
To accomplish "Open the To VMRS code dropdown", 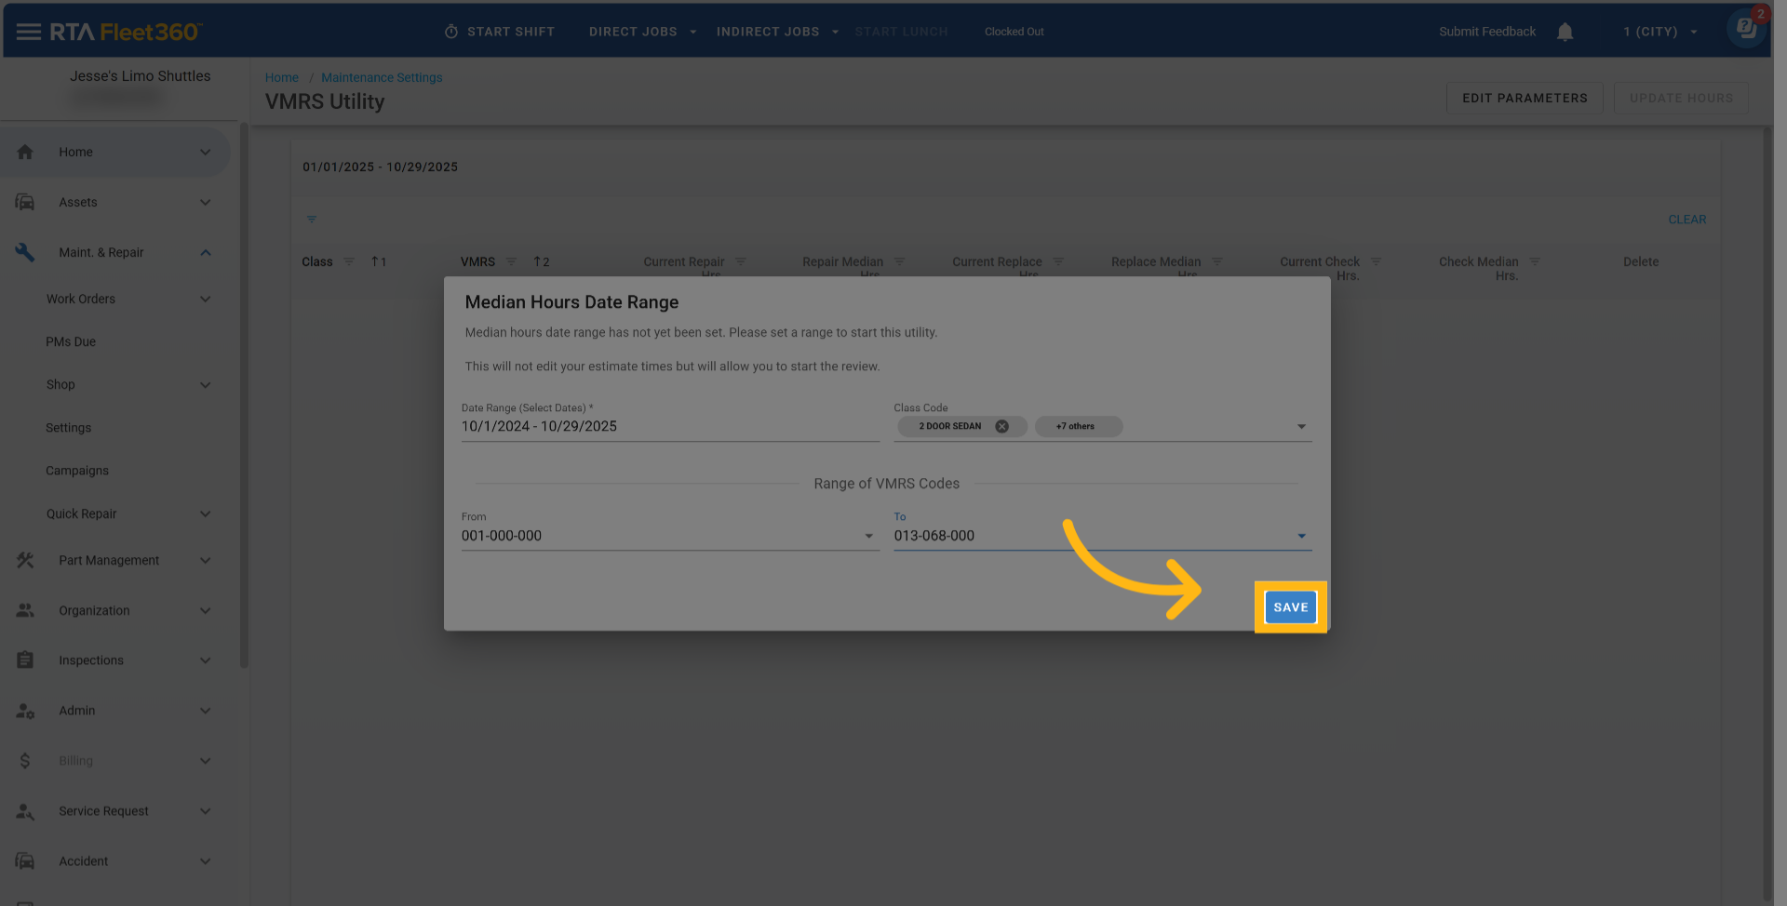I will 1301,536.
